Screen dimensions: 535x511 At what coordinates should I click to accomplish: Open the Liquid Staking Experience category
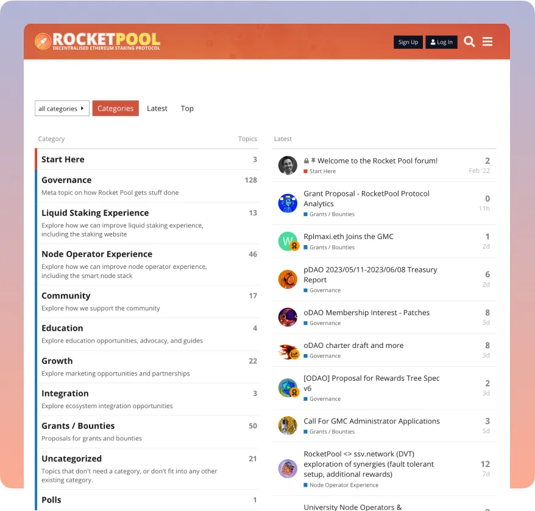click(95, 213)
